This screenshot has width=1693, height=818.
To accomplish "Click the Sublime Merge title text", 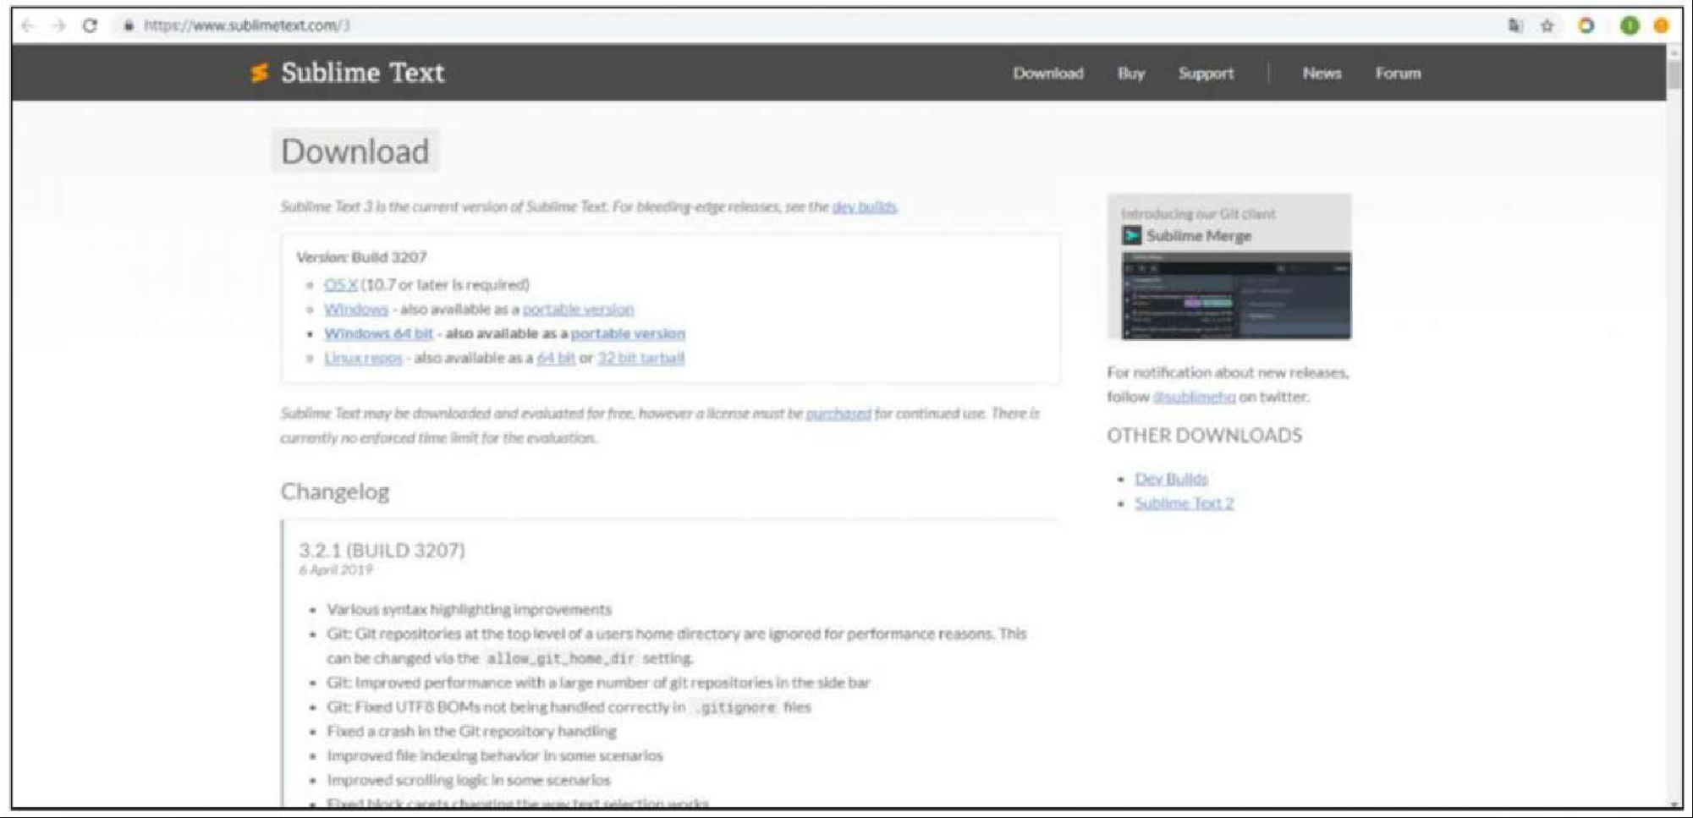I will pos(1198,235).
